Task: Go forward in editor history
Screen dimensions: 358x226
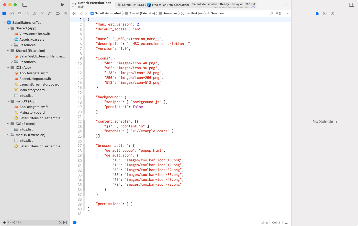Action: [86, 13]
